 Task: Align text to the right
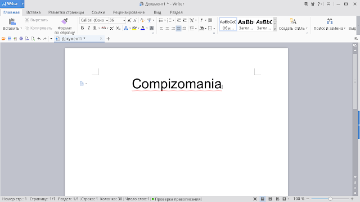coord(173,28)
